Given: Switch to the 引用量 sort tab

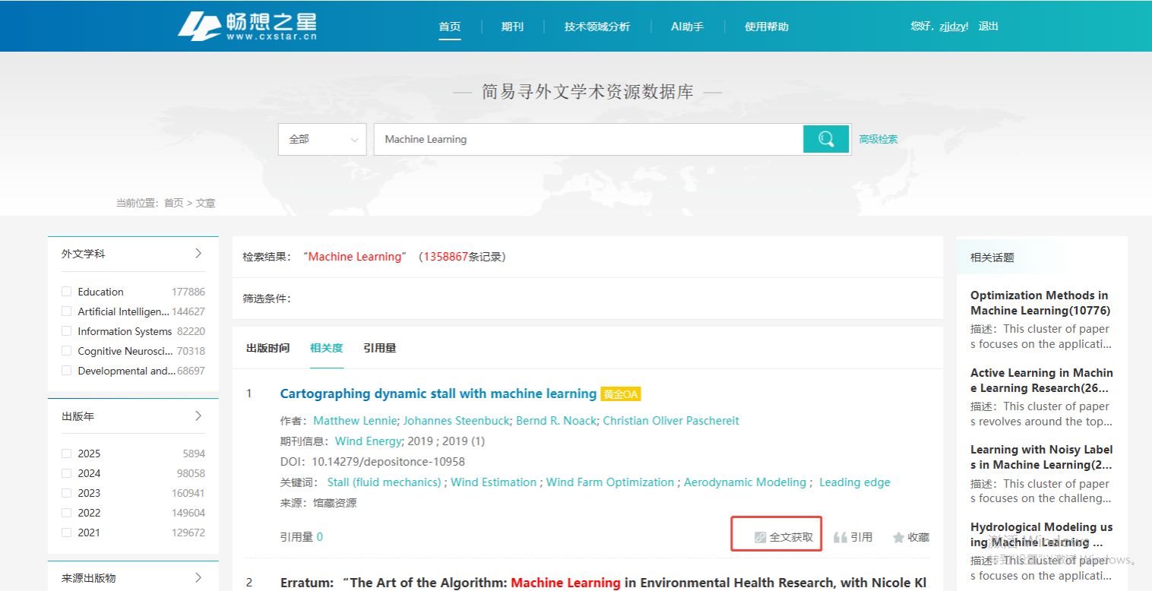Looking at the screenshot, I should [379, 348].
